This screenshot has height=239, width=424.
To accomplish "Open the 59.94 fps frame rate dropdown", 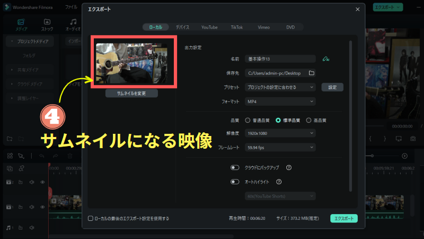I will pos(280,148).
